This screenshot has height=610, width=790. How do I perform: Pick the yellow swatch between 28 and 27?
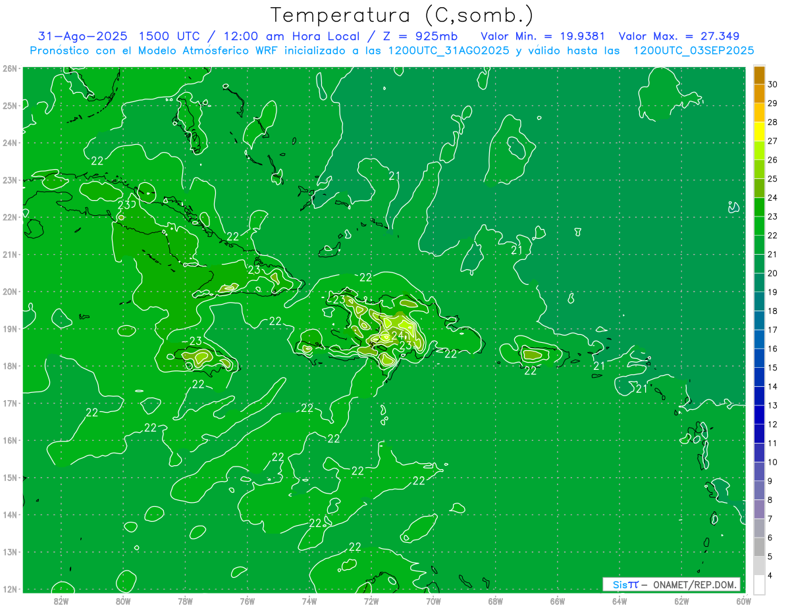point(759,132)
